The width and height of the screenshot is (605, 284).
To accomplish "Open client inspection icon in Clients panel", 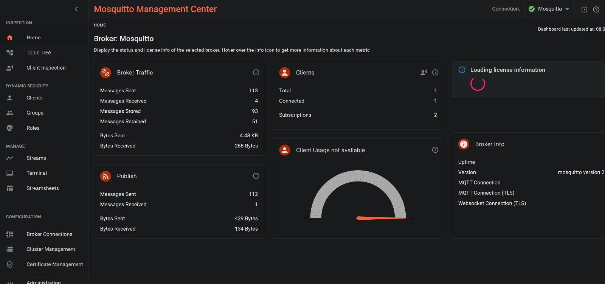I will tap(424, 72).
